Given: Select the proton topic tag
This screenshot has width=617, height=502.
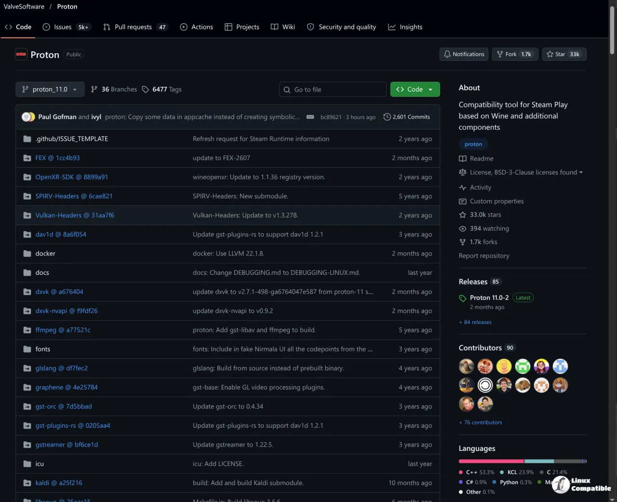Looking at the screenshot, I should [x=473, y=144].
